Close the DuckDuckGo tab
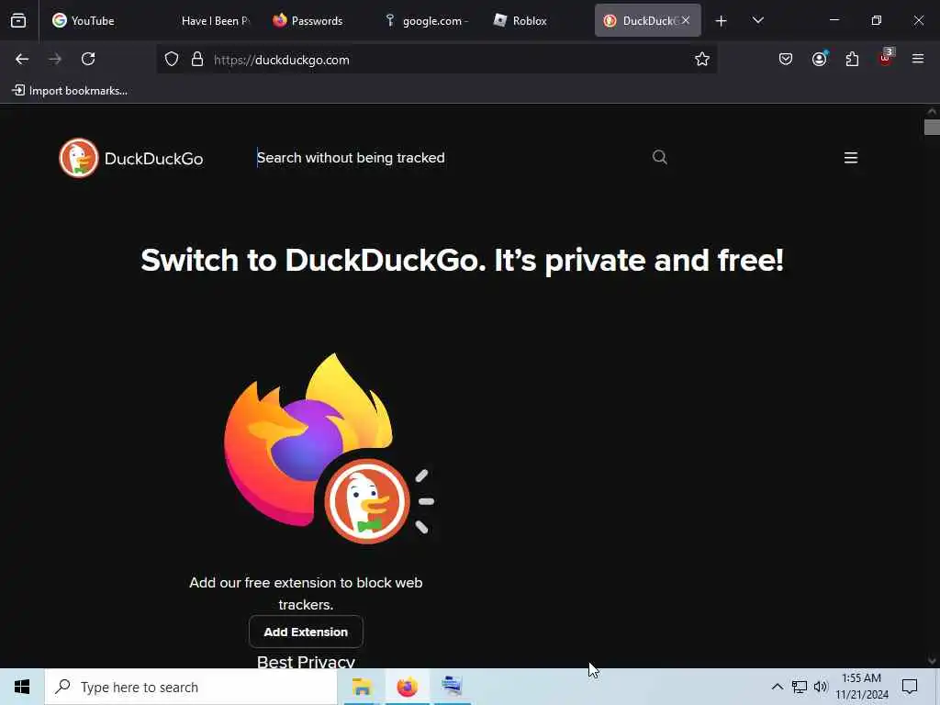Viewport: 940px width, 705px height. click(x=686, y=20)
